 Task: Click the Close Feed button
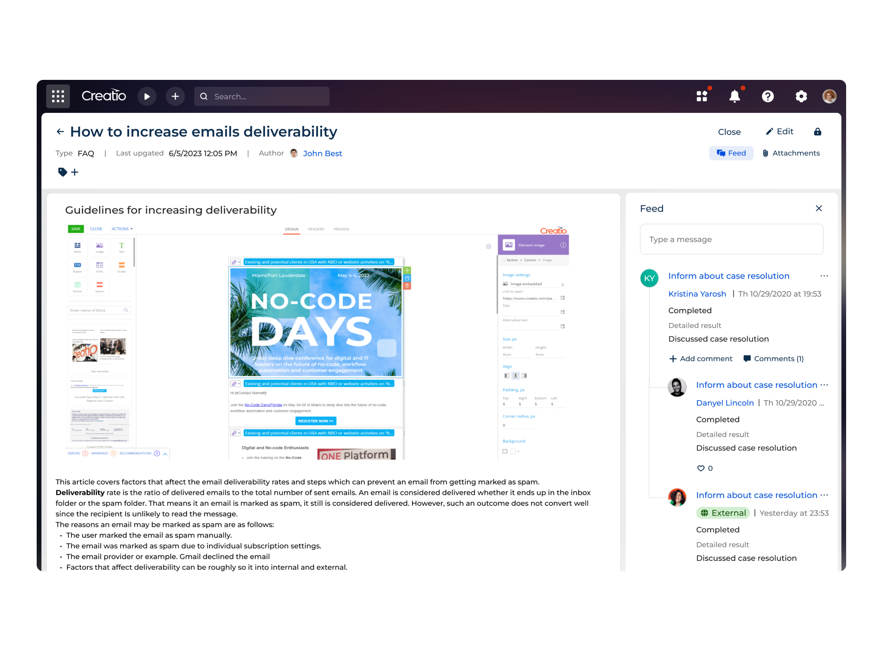(x=819, y=208)
